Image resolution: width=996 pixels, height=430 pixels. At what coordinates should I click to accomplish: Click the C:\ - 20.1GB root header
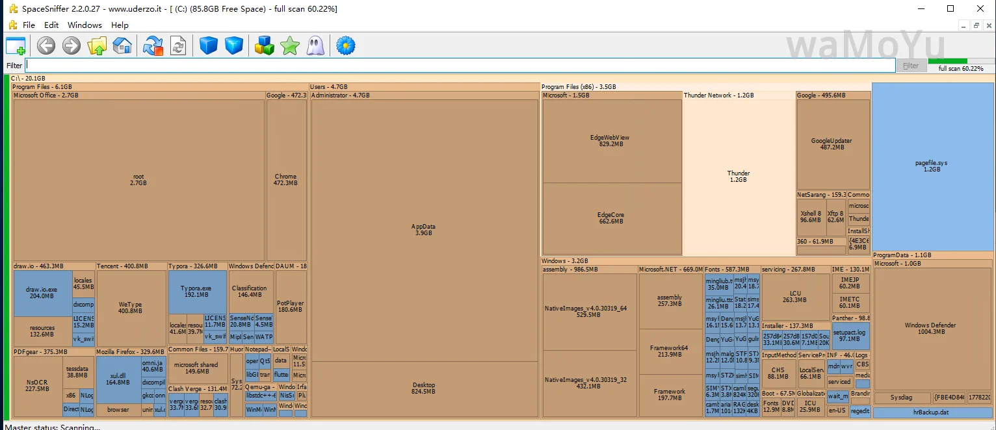(502, 79)
